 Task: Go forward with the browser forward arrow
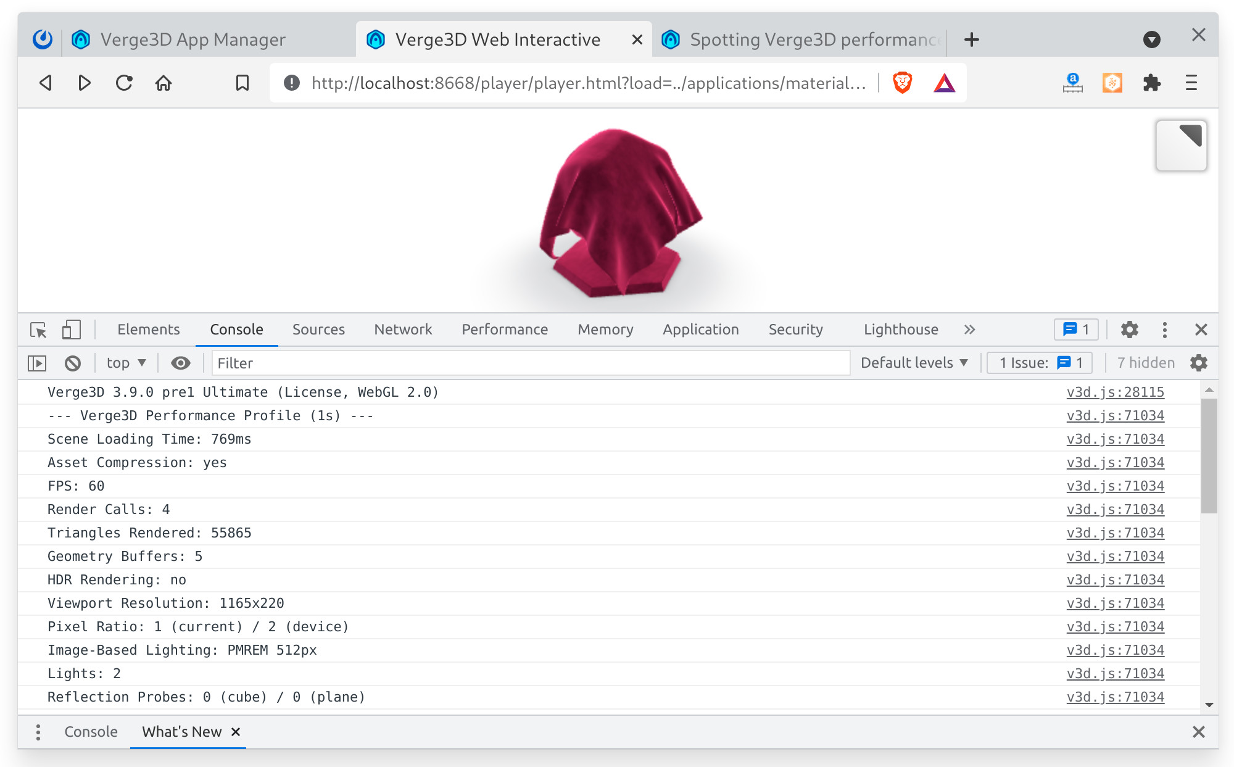pos(85,83)
